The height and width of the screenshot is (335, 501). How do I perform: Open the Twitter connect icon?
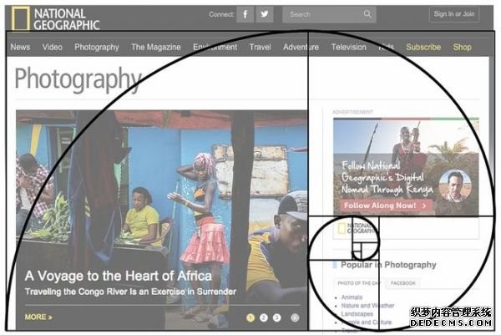pos(265,14)
